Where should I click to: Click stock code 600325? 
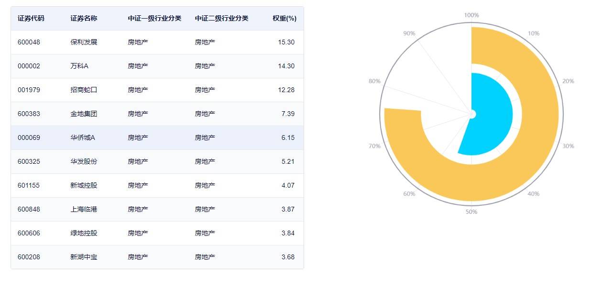[x=29, y=161]
